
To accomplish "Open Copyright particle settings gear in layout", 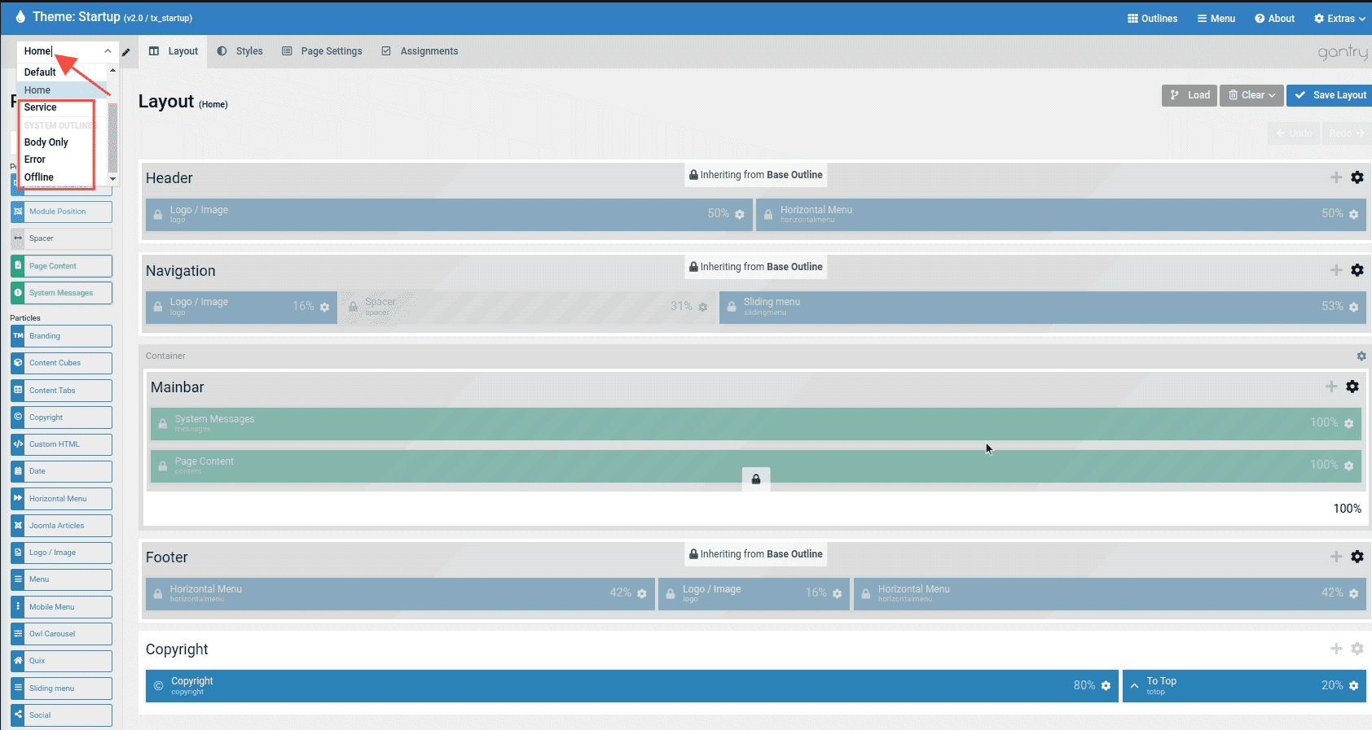I will [x=1106, y=686].
